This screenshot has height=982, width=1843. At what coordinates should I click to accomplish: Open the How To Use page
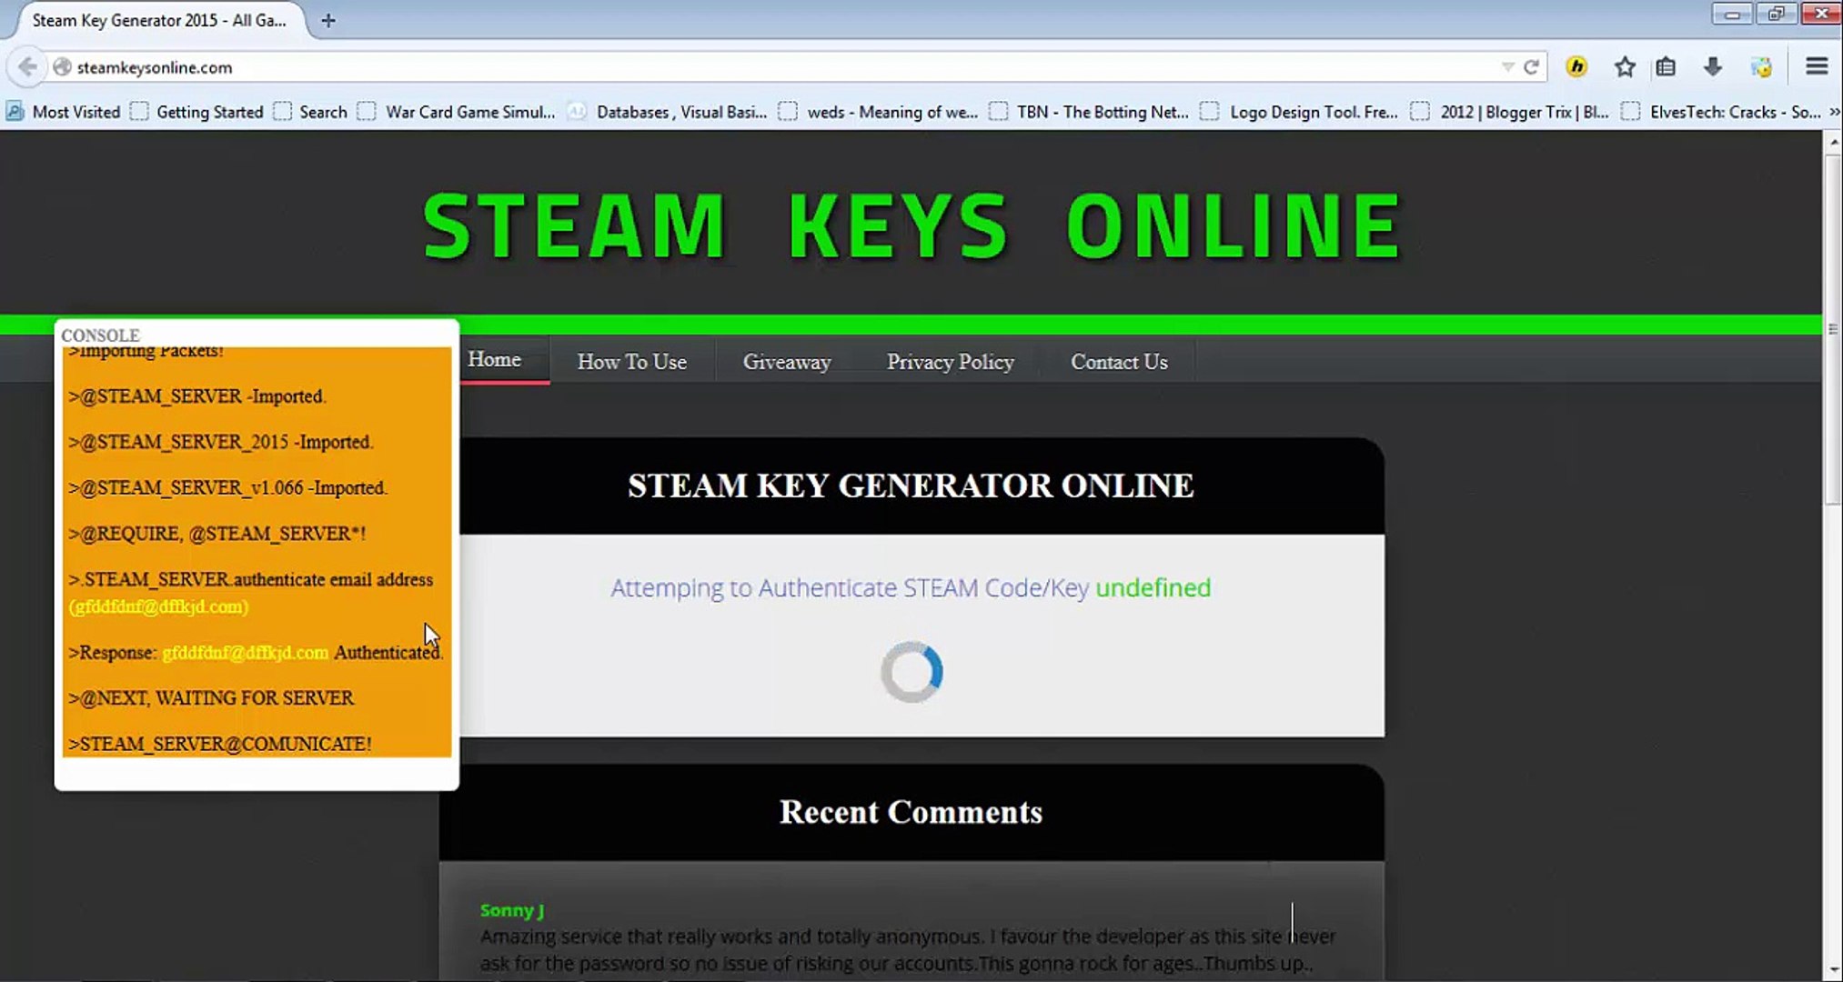click(632, 362)
